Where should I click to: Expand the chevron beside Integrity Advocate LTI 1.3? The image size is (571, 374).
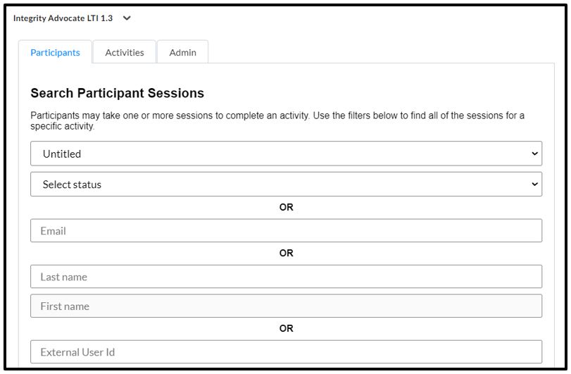(127, 18)
